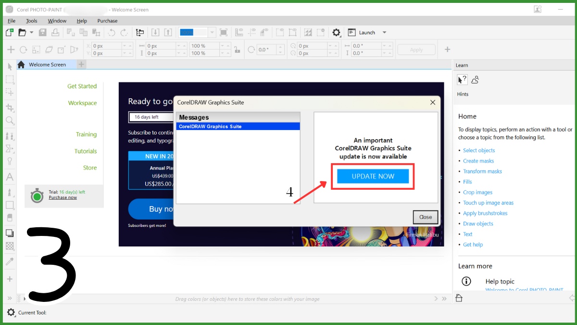This screenshot has height=325, width=577.
Task: Click the home icon below Learn panel
Action: pyautogui.click(x=459, y=298)
